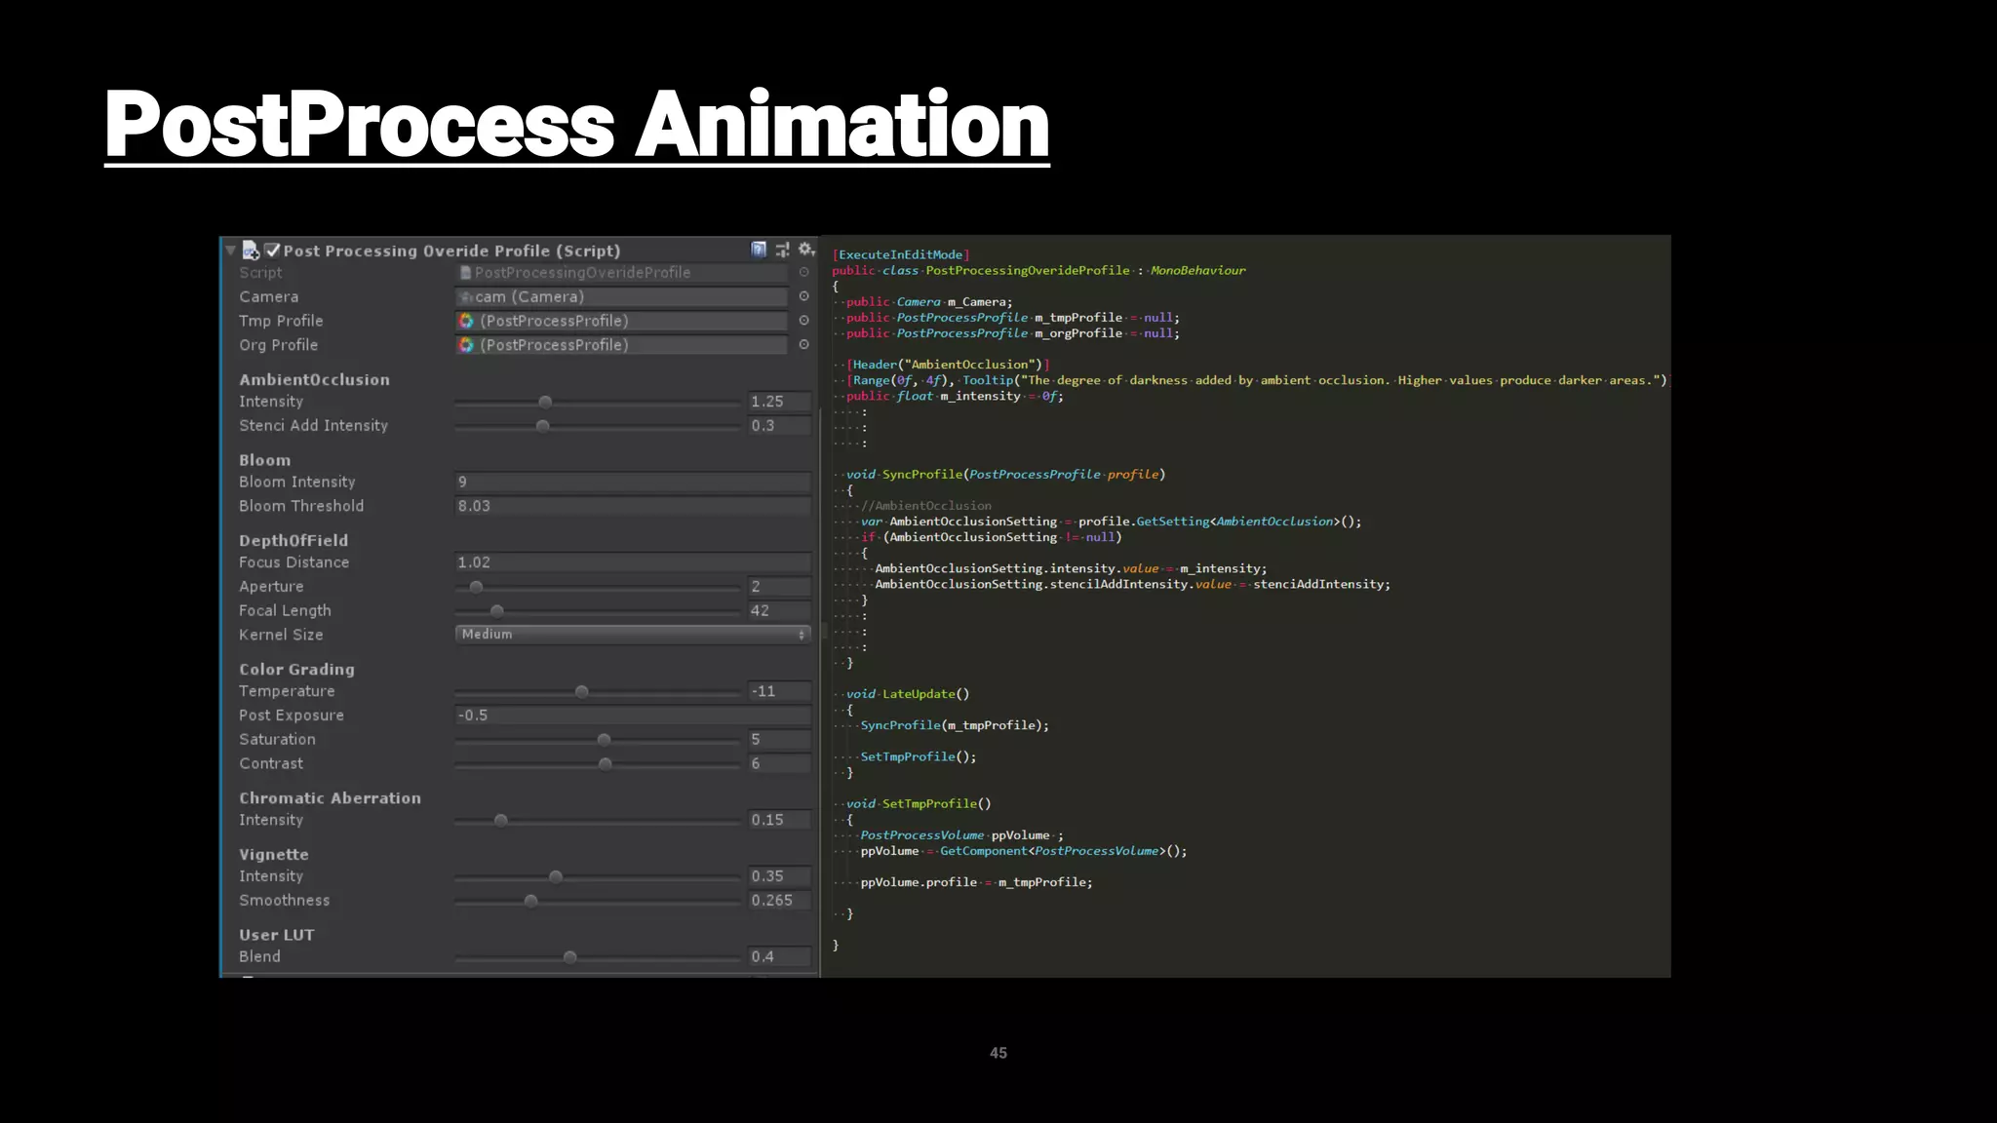Click the Post Exposure field -0.5
Image resolution: width=1997 pixels, height=1123 pixels.
coord(633,716)
